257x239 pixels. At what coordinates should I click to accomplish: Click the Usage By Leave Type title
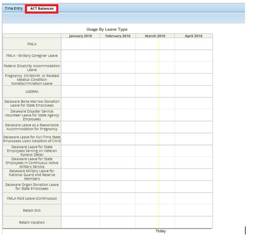click(107, 29)
